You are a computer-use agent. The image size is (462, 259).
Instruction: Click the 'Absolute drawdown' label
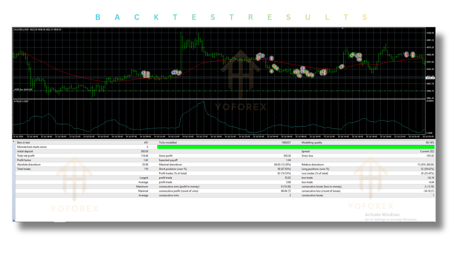click(29, 164)
